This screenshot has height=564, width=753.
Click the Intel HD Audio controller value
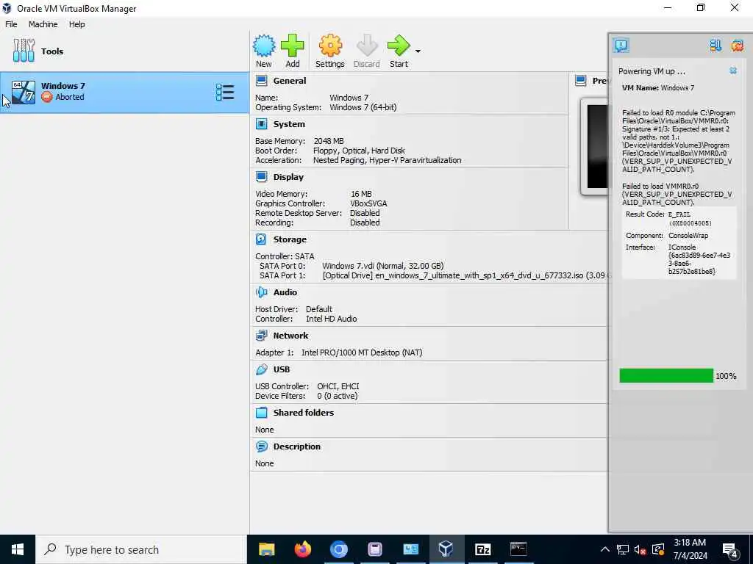tap(332, 319)
